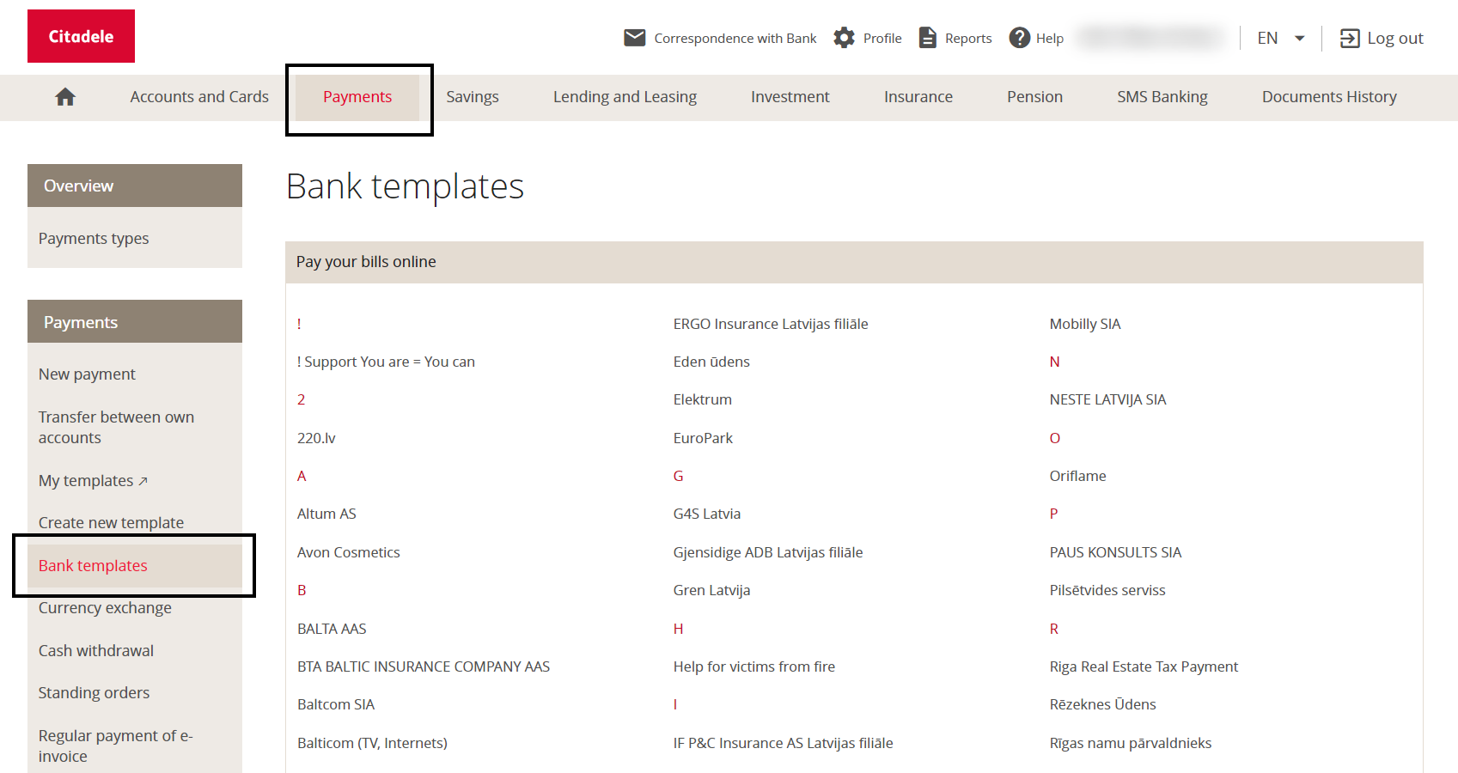Image resolution: width=1458 pixels, height=773 pixels.
Task: Select EuroPark template
Action: (x=703, y=438)
